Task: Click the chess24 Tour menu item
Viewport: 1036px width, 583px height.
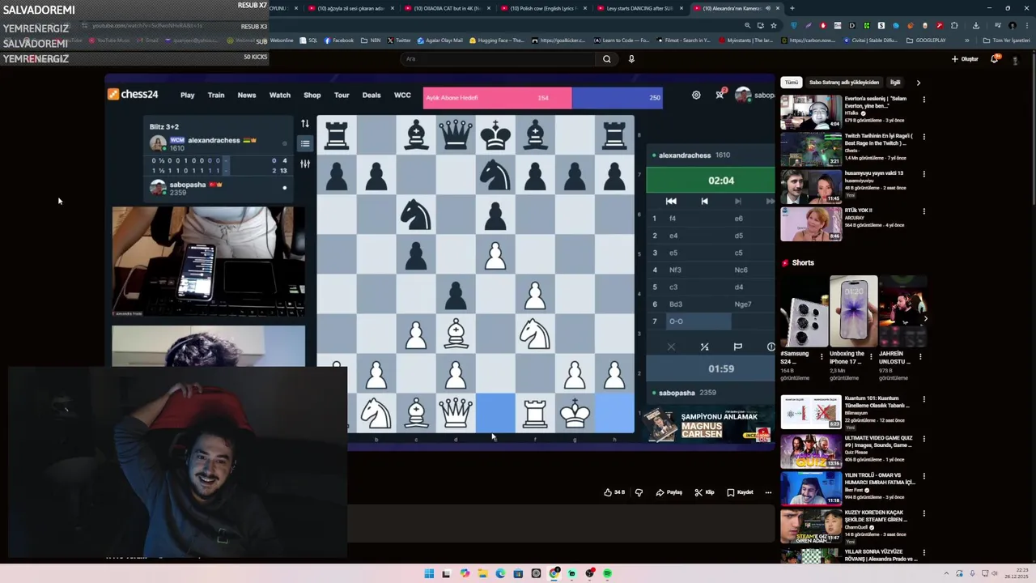Action: pos(342,95)
